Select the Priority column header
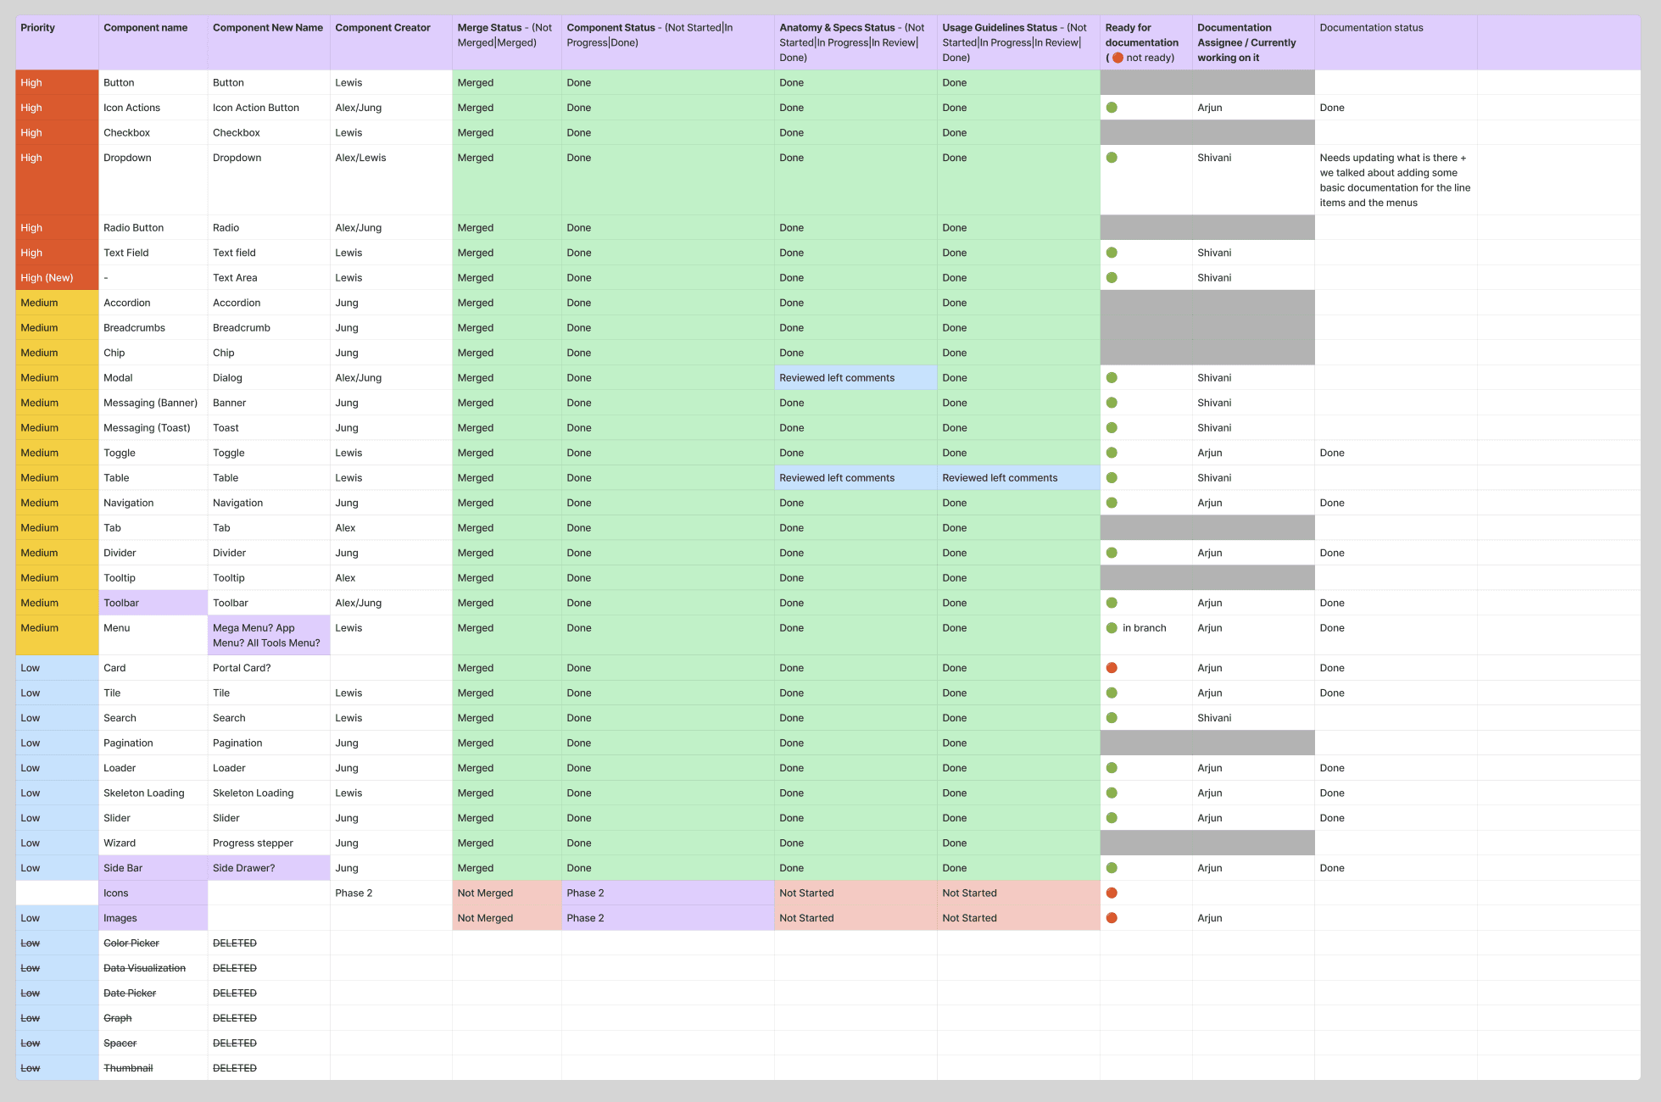The height and width of the screenshot is (1102, 1661). [38, 28]
